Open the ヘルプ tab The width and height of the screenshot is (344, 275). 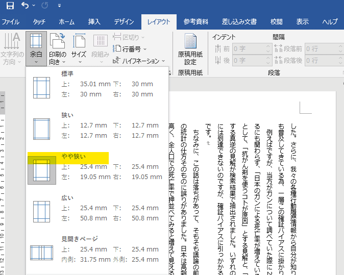(x=330, y=22)
